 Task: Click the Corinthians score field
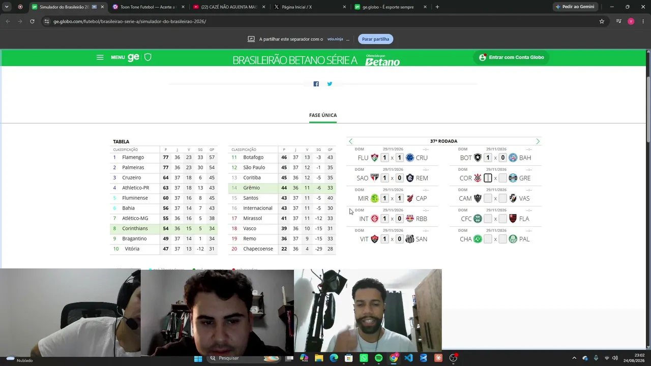click(488, 178)
